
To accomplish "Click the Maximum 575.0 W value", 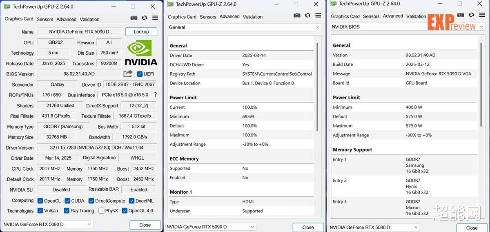I will tap(414, 126).
